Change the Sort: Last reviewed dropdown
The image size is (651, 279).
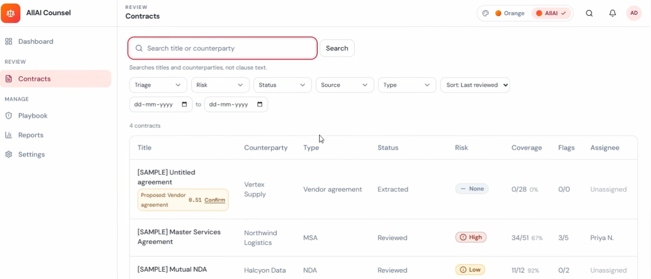tap(475, 85)
